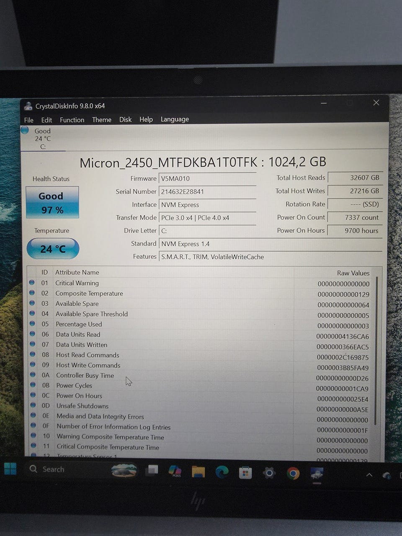This screenshot has height=536, width=402.
Task: Click the taskbar Search box
Action: pyautogui.click(x=83, y=469)
